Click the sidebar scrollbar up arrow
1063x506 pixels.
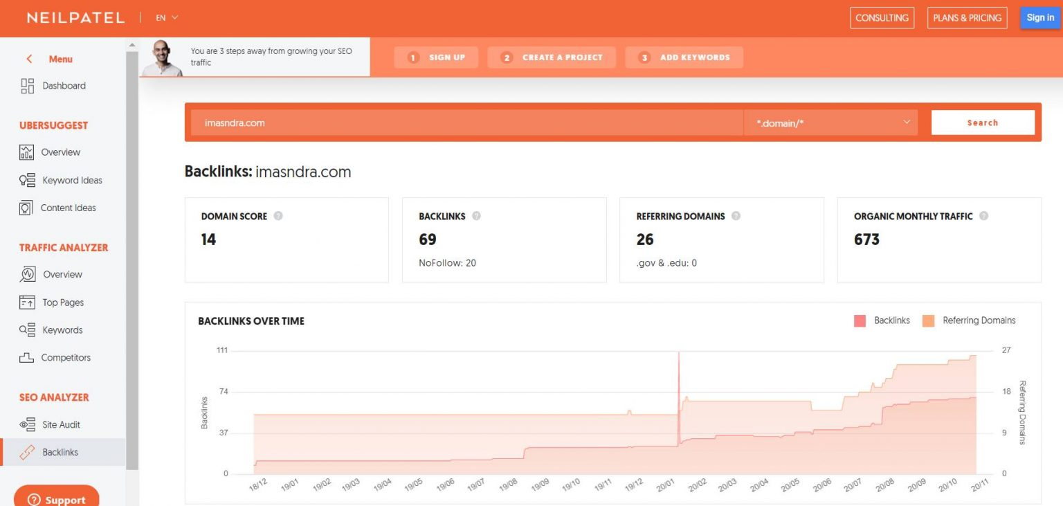click(132, 44)
